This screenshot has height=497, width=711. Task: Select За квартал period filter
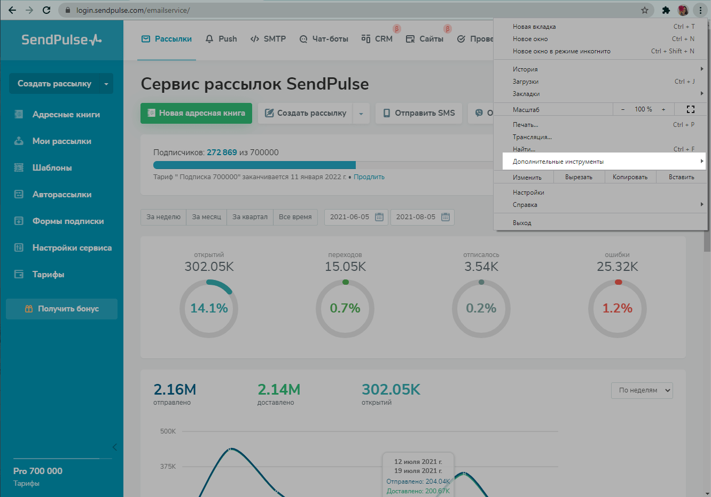[250, 217]
